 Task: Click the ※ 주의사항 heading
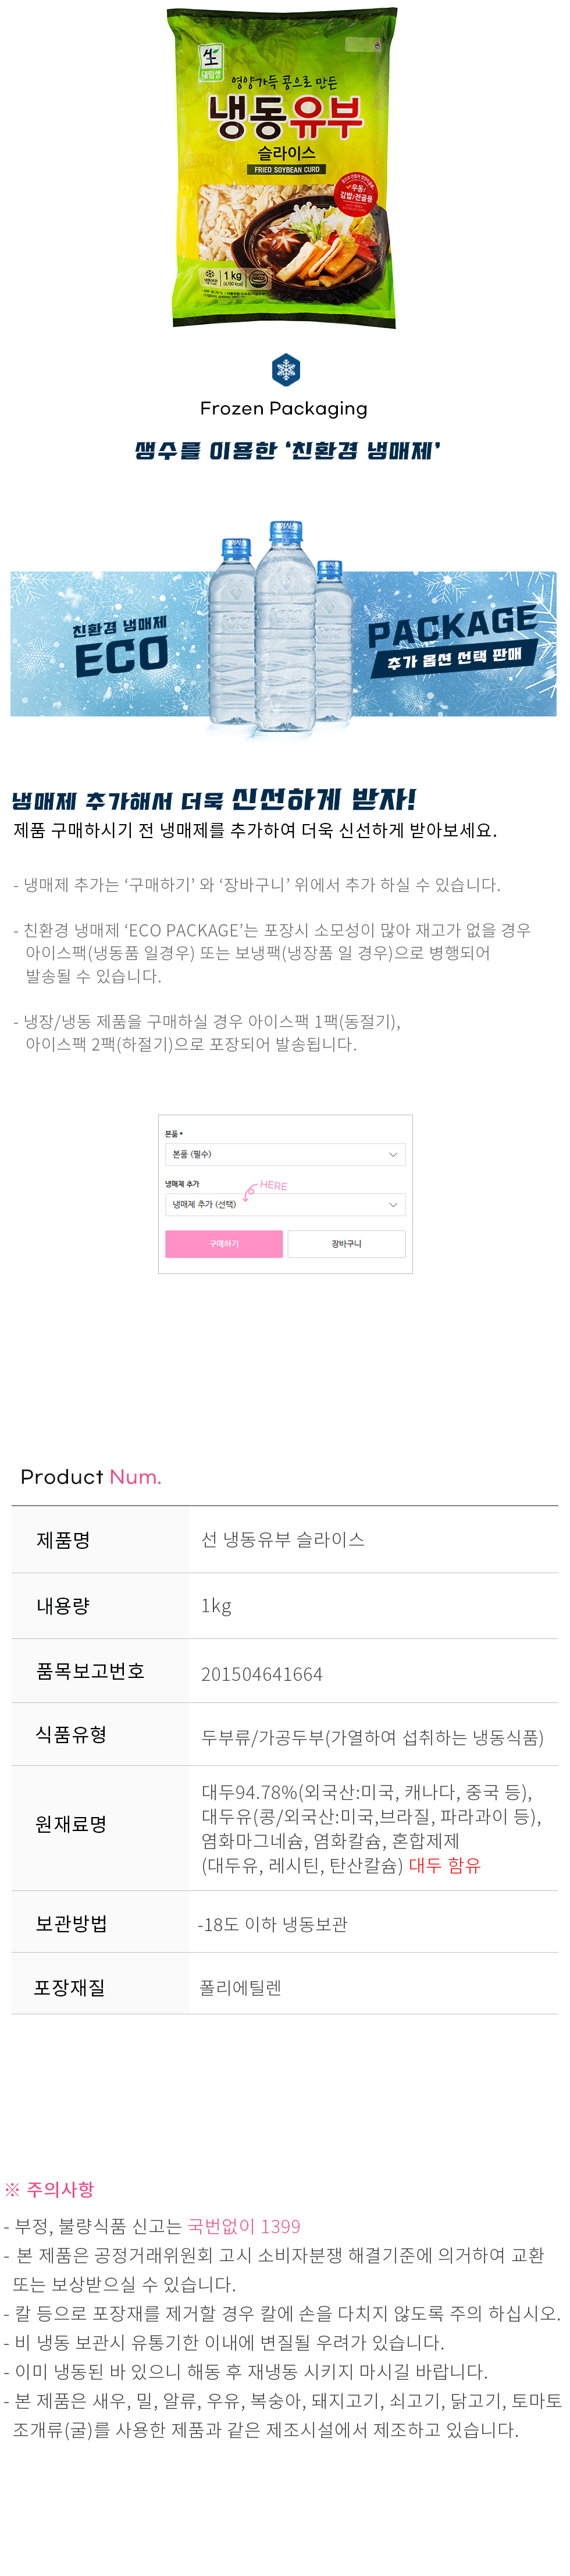tap(49, 2189)
